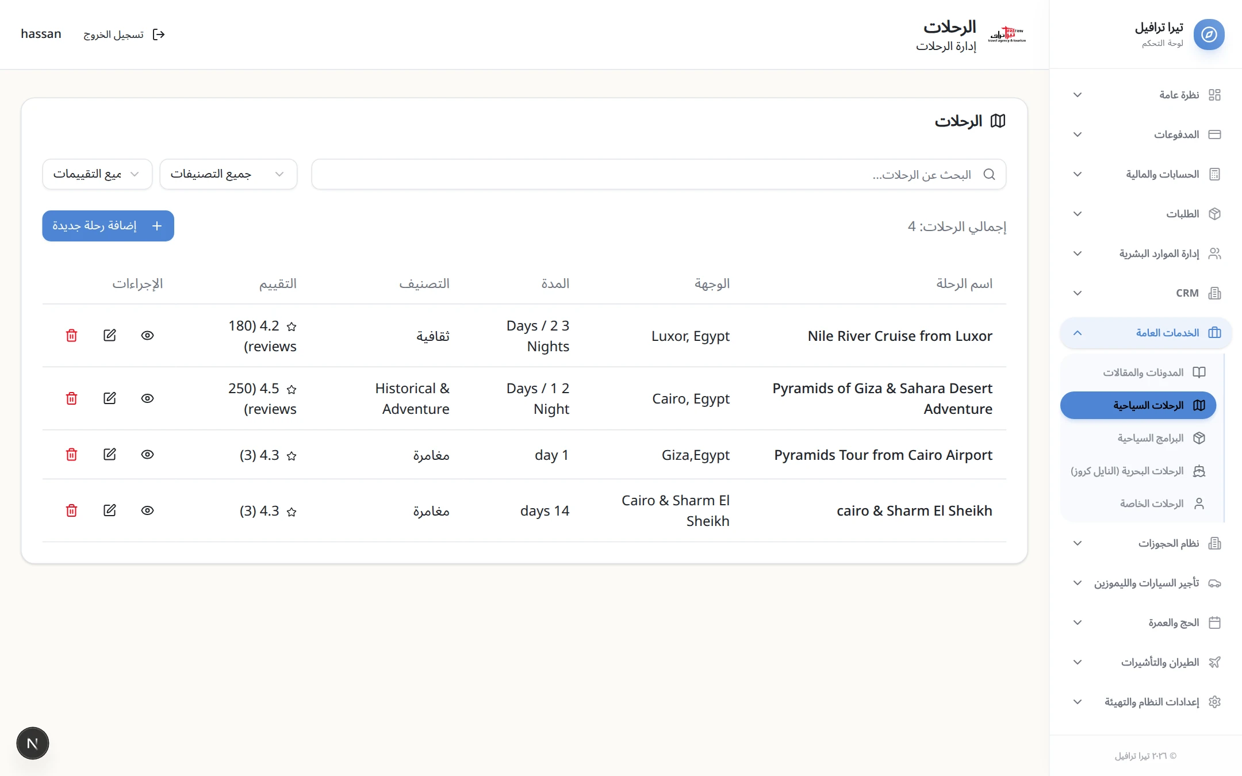Open الرحلات الخاصة menu item
This screenshot has width=1242, height=776.
coord(1138,504)
